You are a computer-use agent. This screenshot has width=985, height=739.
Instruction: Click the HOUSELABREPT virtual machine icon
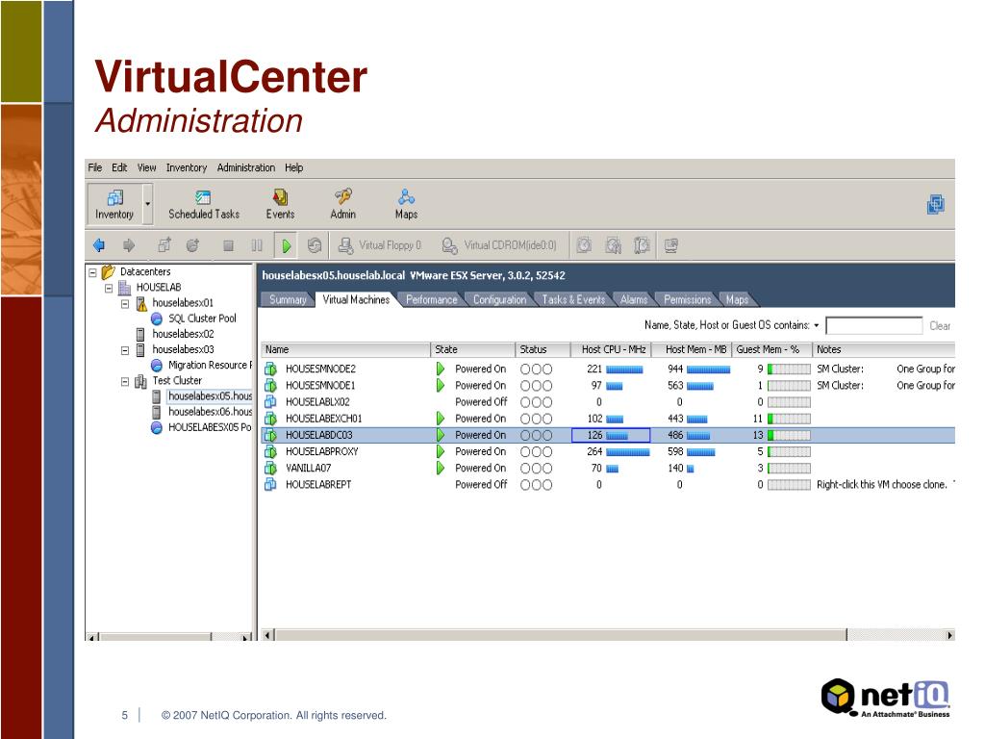pyautogui.click(x=270, y=485)
